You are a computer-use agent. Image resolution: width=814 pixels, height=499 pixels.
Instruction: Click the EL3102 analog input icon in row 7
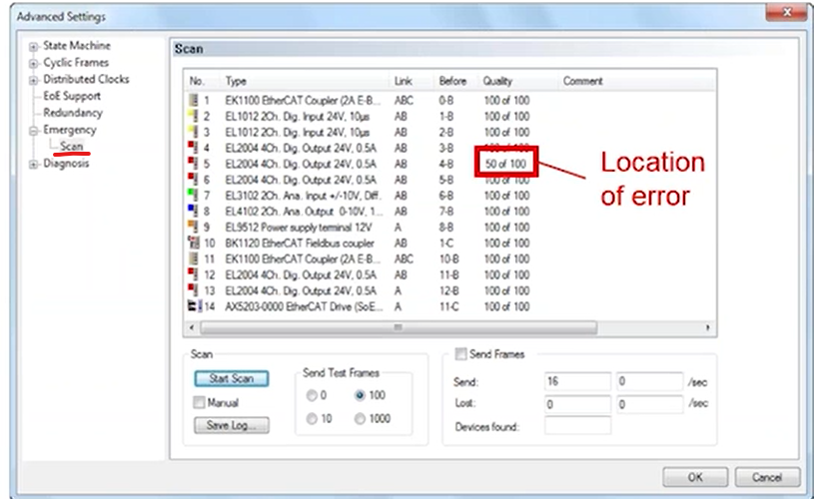coord(193,196)
